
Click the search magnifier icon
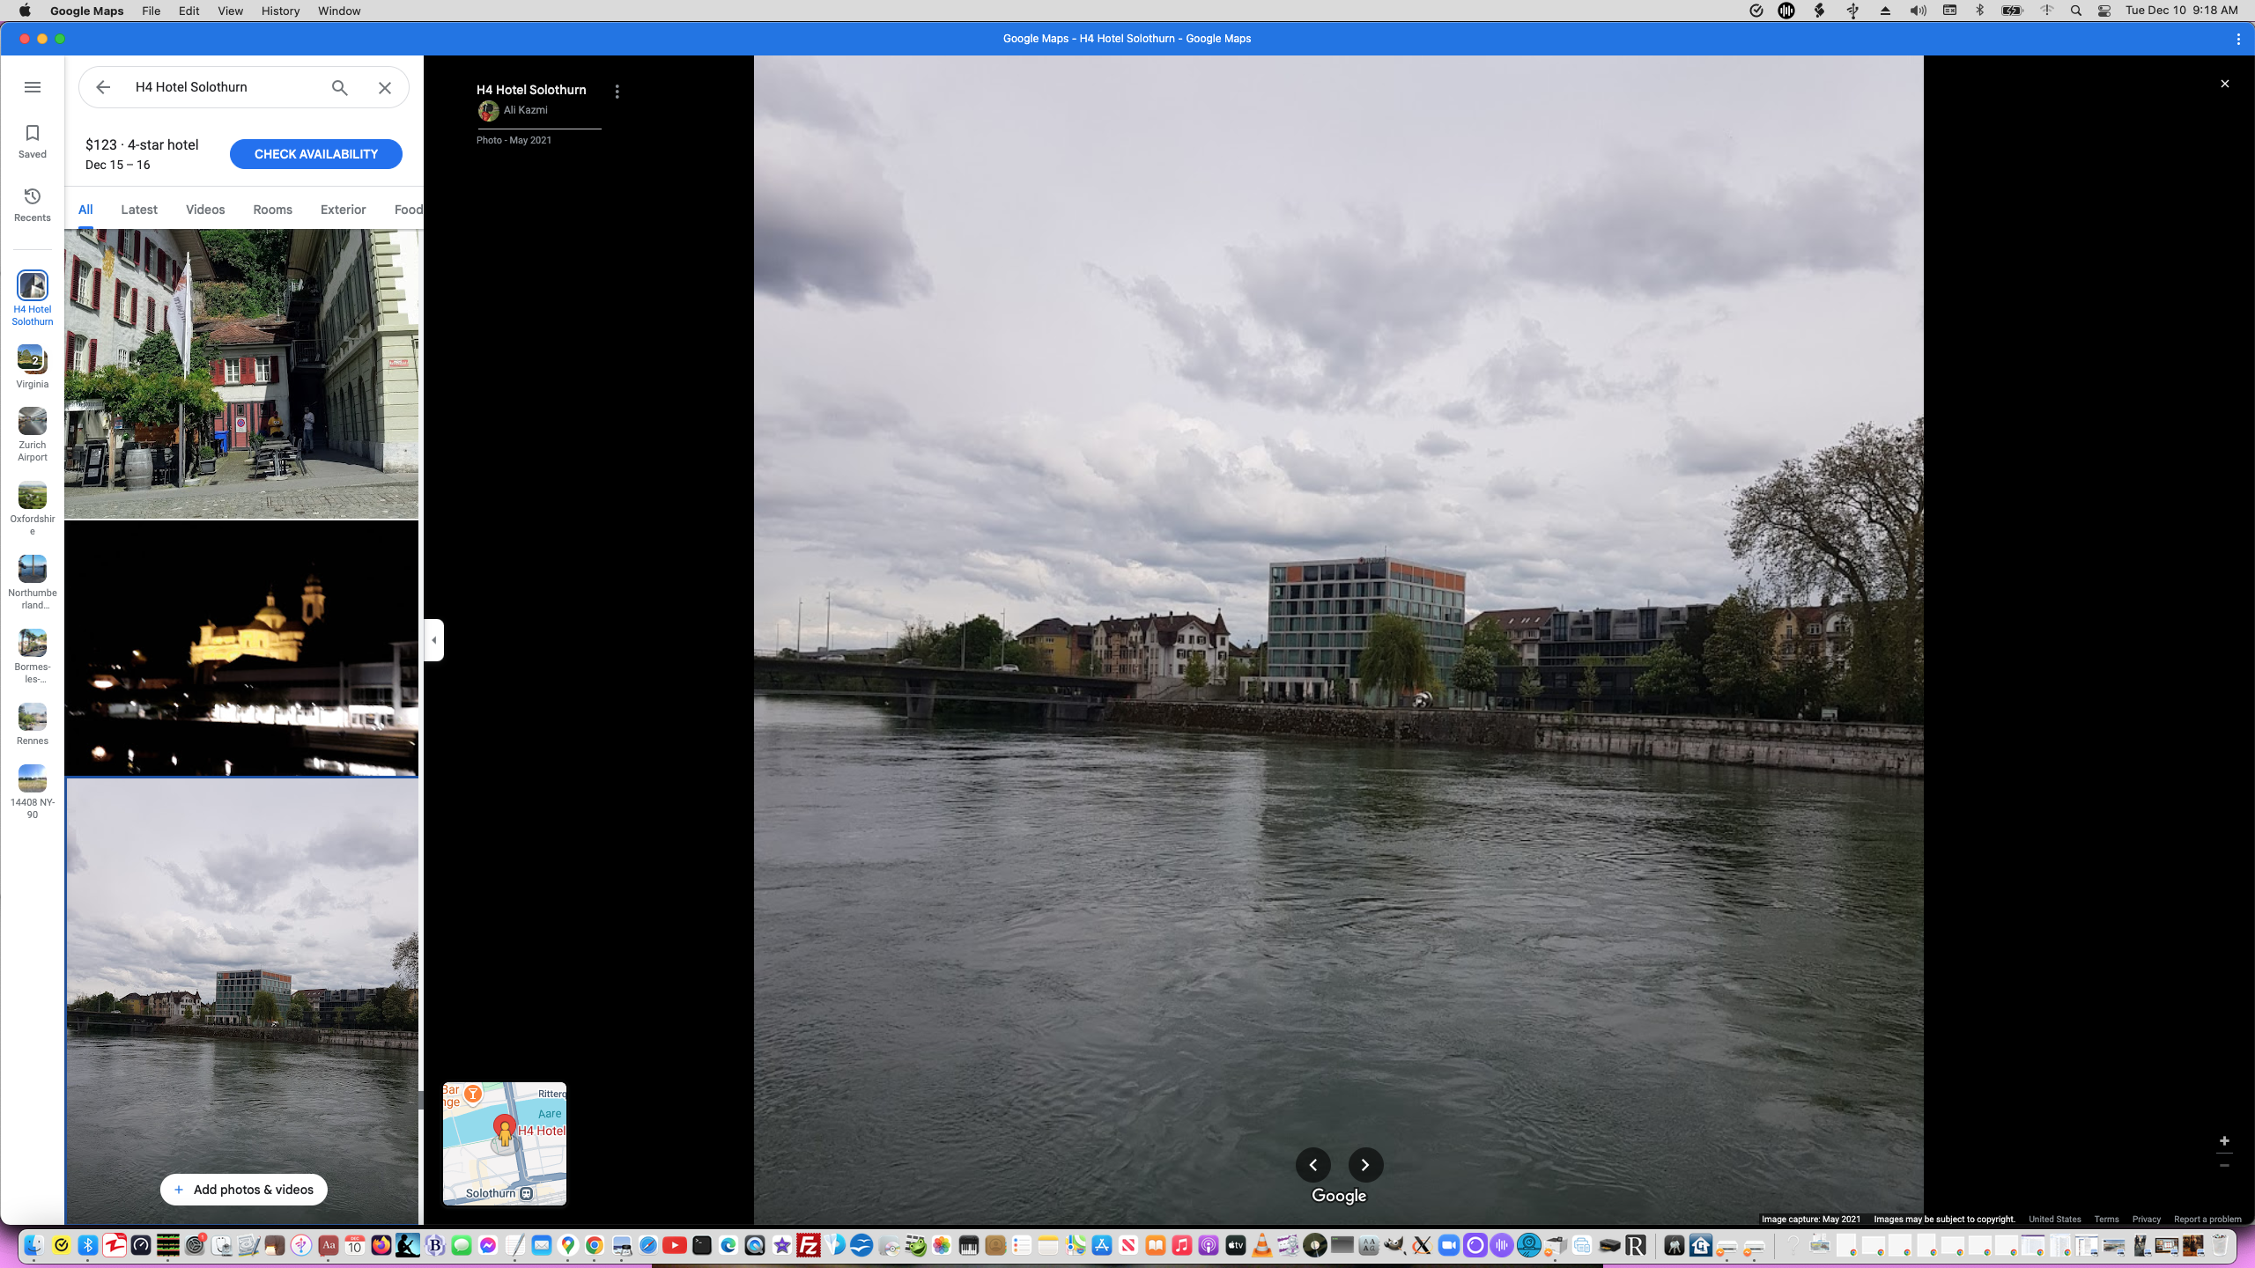click(340, 87)
